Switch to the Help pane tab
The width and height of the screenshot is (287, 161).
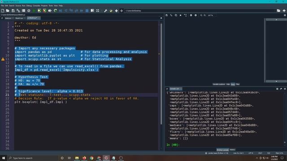pos(228,84)
